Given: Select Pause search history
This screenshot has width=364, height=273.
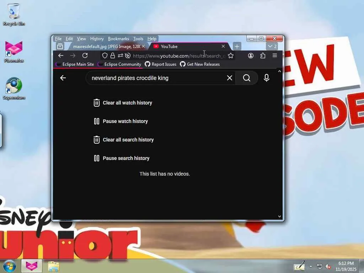Looking at the screenshot, I should tap(126, 158).
